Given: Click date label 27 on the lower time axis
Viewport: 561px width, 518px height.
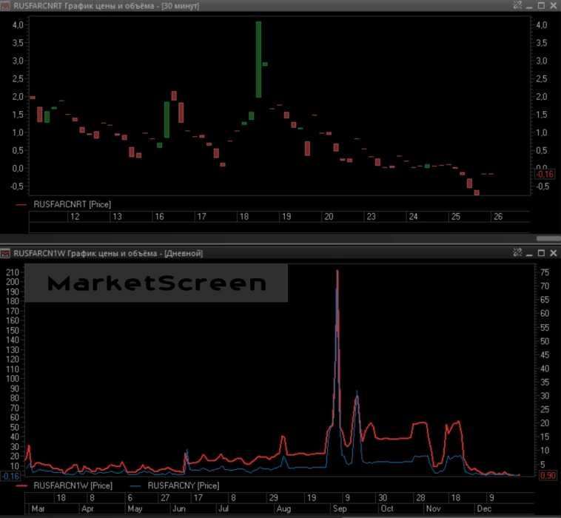Looking at the screenshot, I should 165,498.
